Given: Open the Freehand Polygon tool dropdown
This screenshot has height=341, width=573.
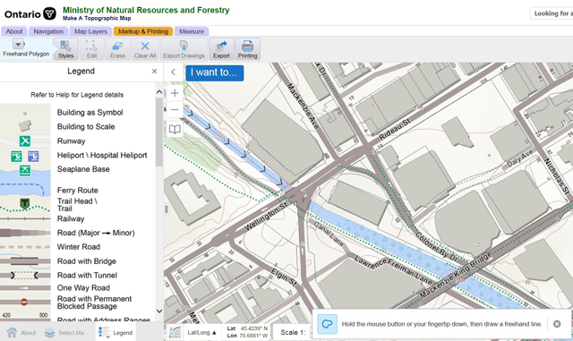Looking at the screenshot, I should point(18,44).
